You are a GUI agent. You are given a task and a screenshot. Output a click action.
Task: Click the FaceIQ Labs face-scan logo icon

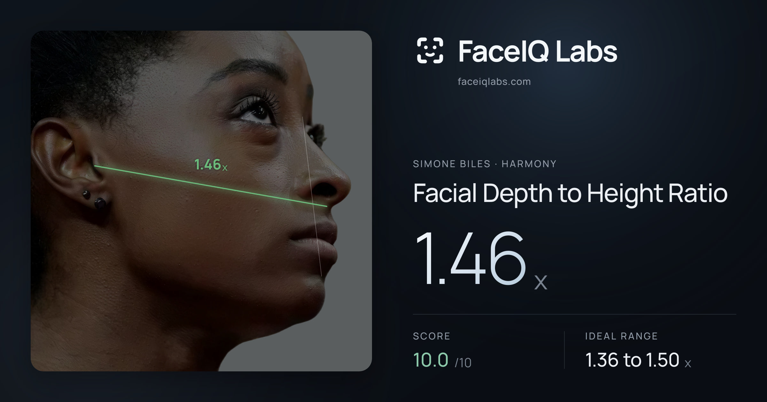coord(430,50)
